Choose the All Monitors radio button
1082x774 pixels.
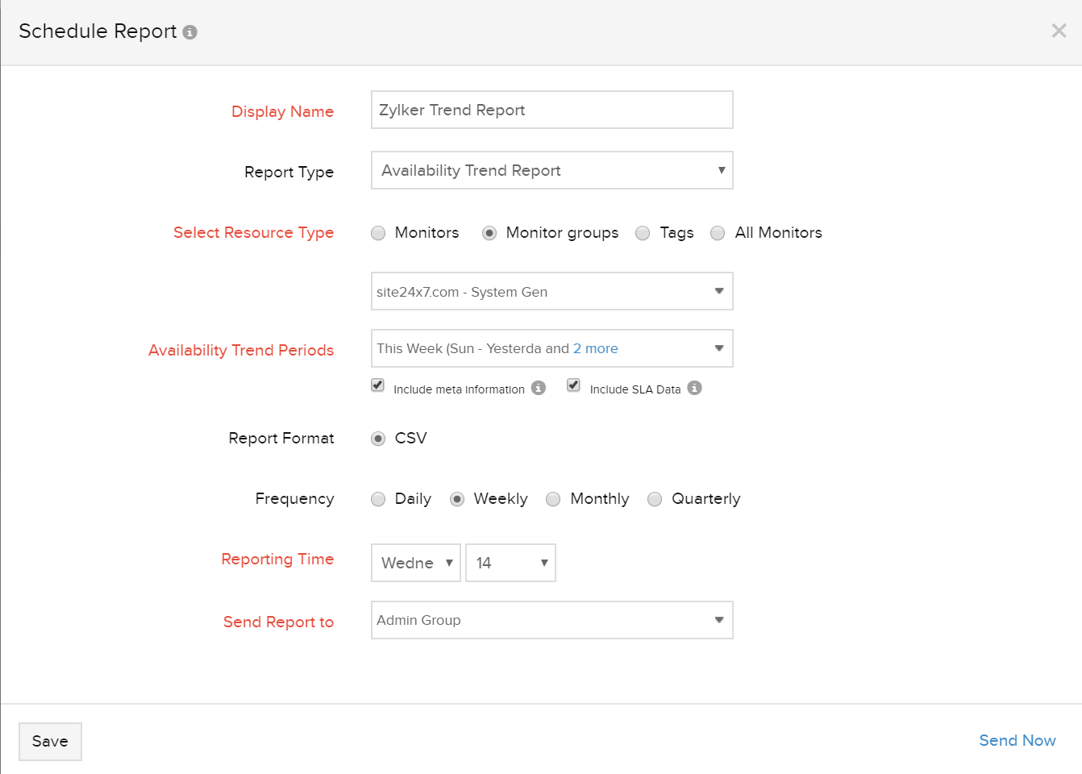(x=718, y=233)
